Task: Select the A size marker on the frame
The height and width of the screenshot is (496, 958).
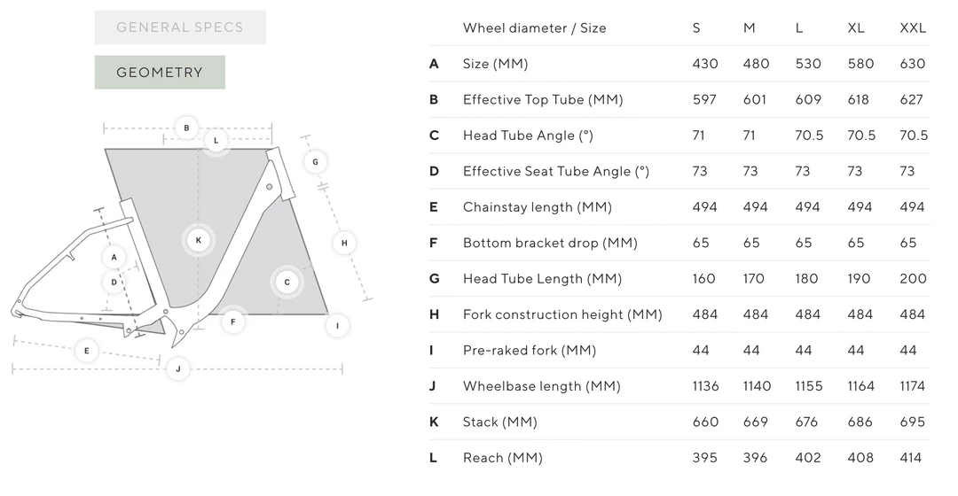Action: click(114, 258)
